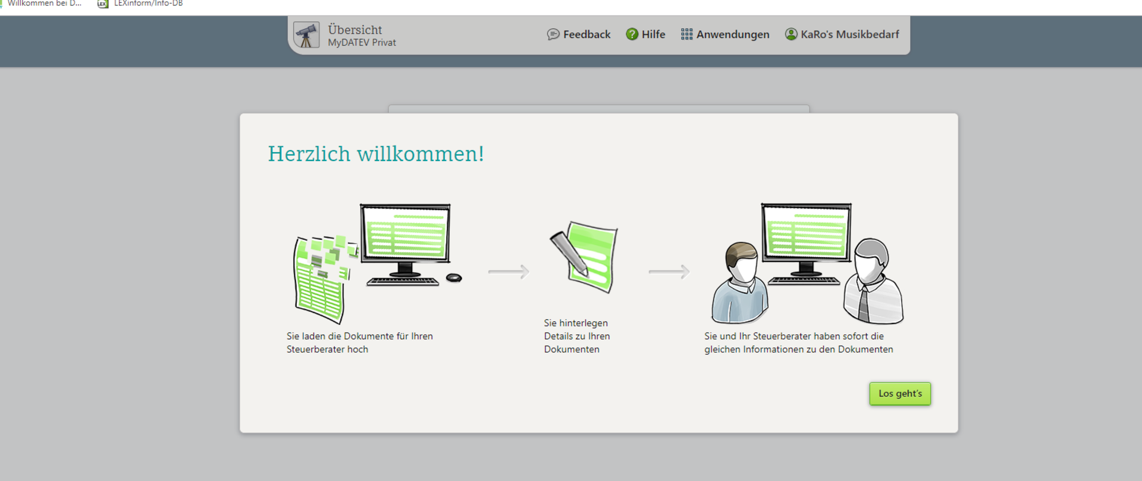Open the LEXinform/Info-DB bookmark
This screenshot has width=1142, height=481.
pyautogui.click(x=140, y=4)
